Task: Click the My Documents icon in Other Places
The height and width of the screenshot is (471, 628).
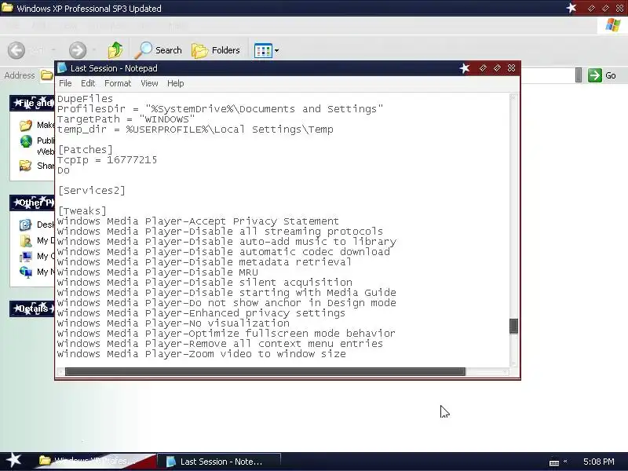Action: 26,240
